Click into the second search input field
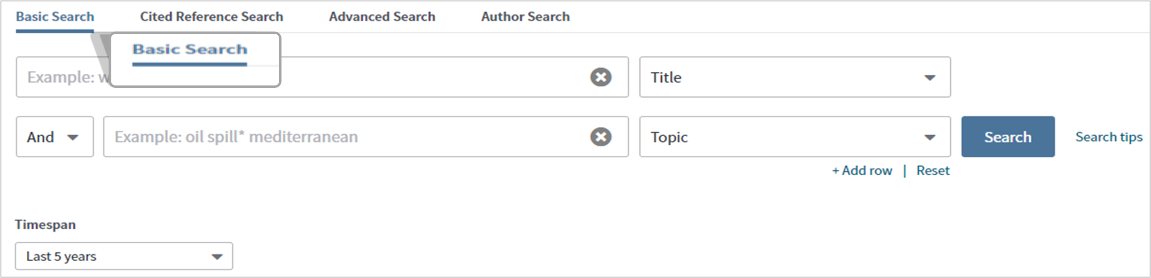 [343, 137]
